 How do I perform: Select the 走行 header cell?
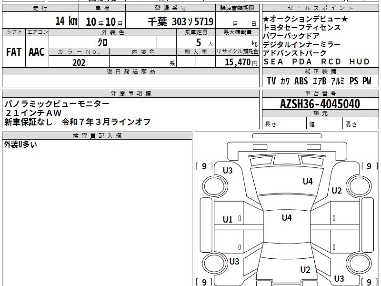(40, 8)
